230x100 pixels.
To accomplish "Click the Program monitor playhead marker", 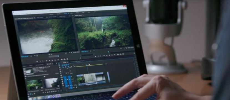I will coord(108,52).
